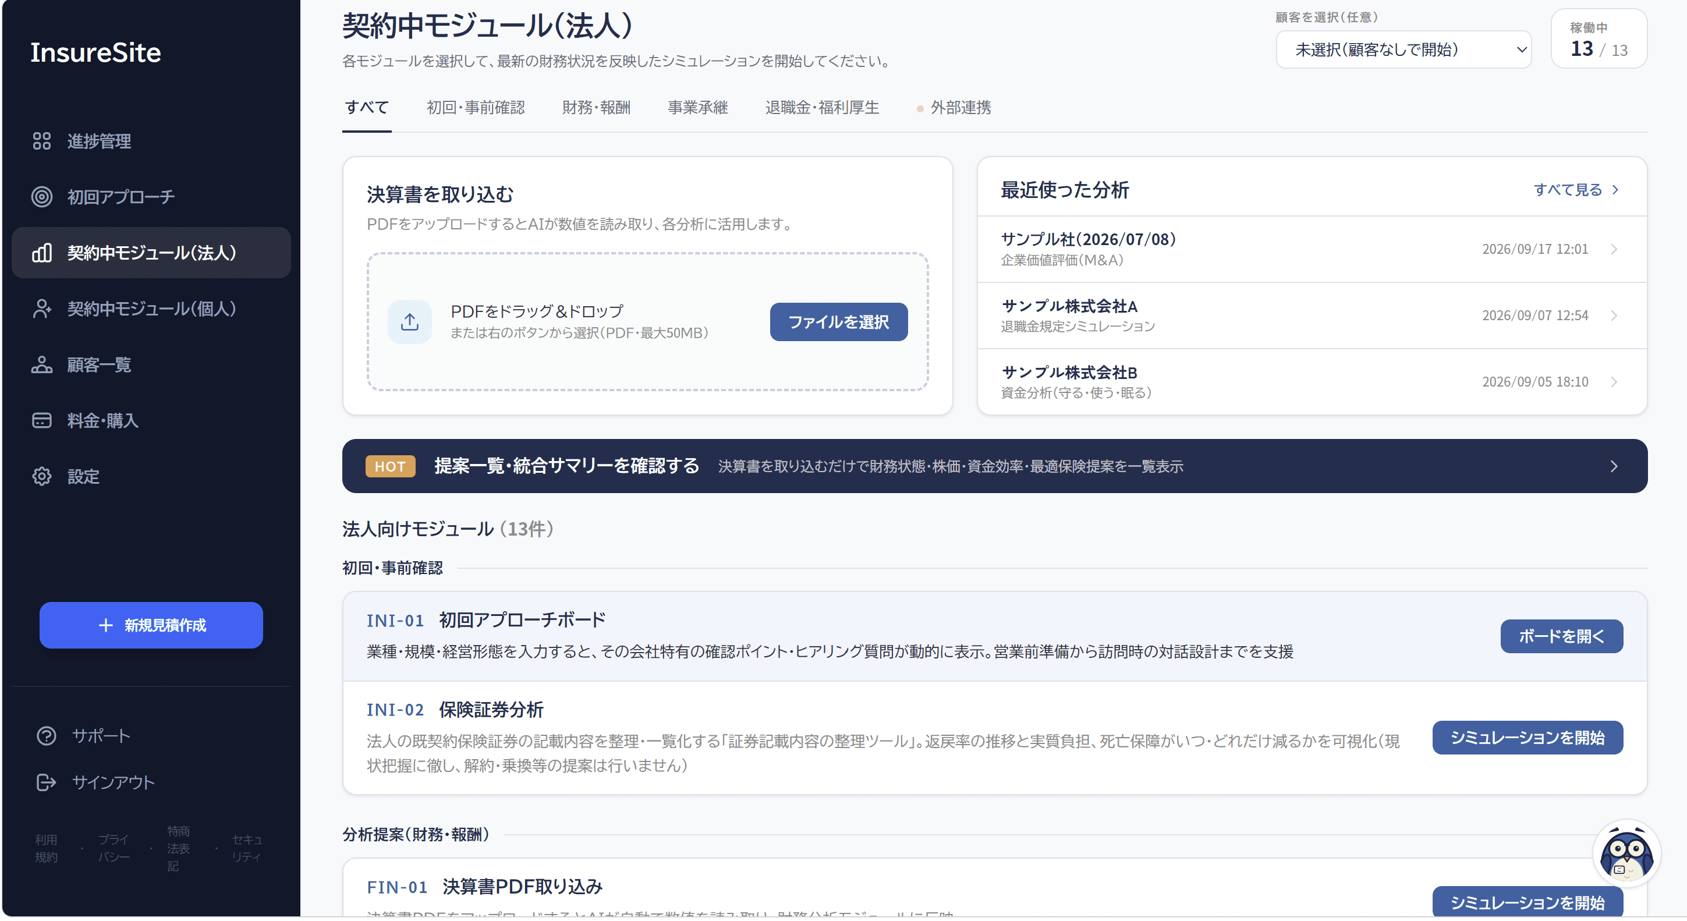
Task: Switch to 事業承継 tab
Action: (698, 108)
